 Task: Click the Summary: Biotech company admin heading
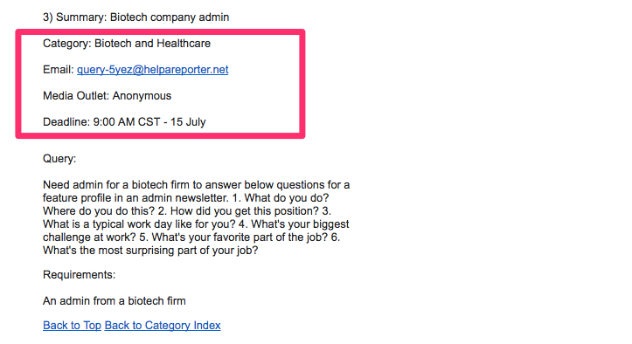(135, 17)
